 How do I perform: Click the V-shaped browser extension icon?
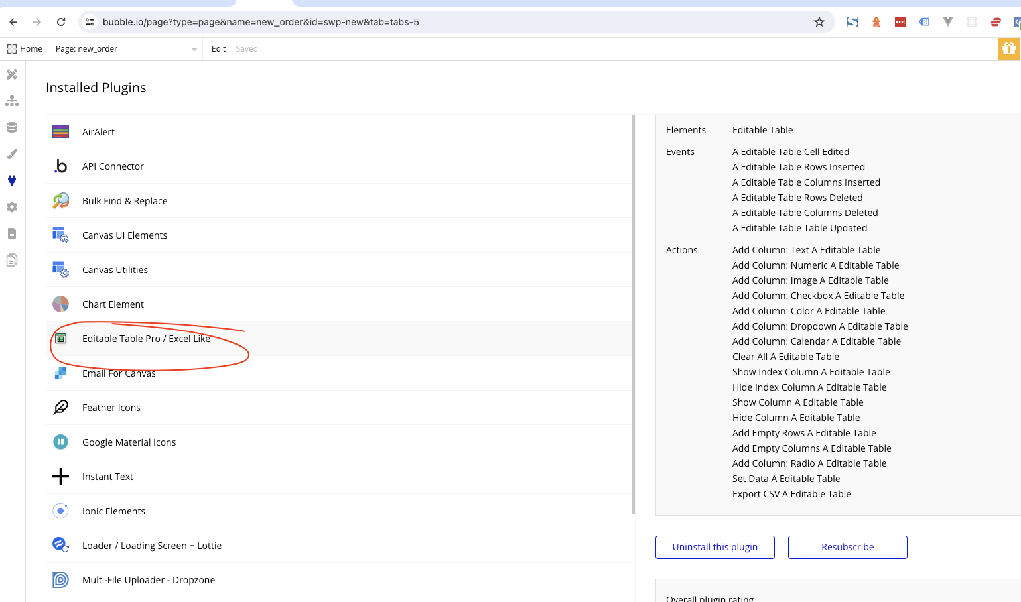[x=948, y=22]
